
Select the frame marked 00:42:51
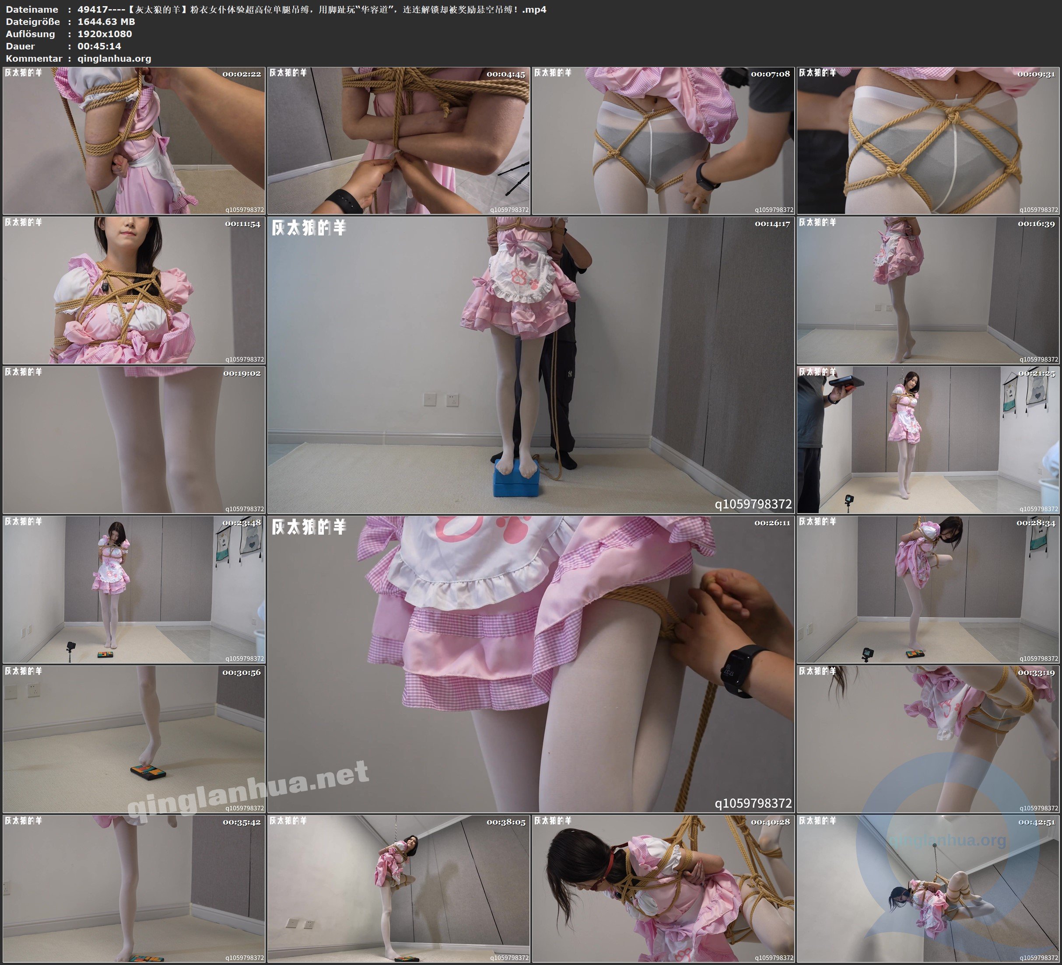928,888
